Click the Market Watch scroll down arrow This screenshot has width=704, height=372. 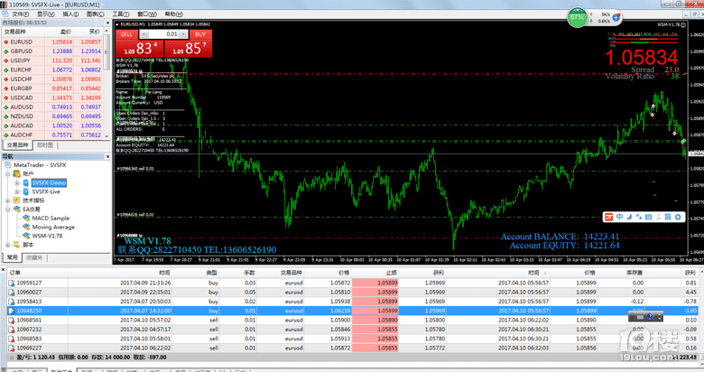pyautogui.click(x=107, y=136)
